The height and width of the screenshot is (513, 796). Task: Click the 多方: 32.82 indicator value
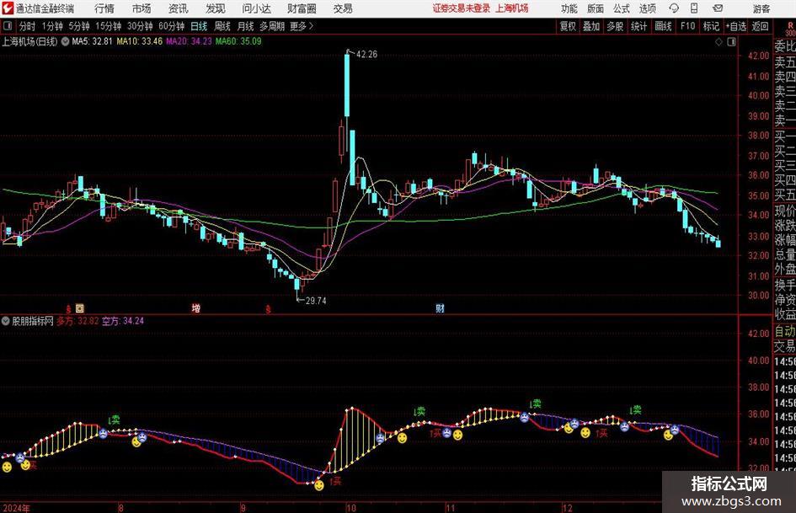point(77,321)
